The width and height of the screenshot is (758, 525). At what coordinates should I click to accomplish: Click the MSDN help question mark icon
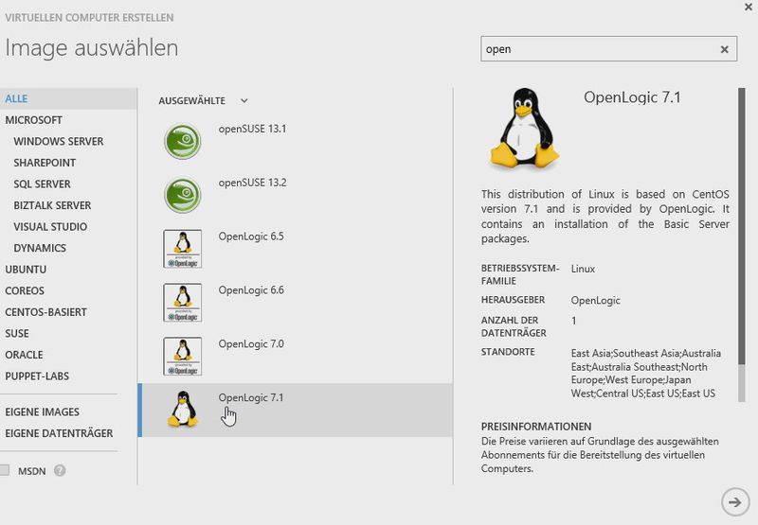(x=60, y=470)
